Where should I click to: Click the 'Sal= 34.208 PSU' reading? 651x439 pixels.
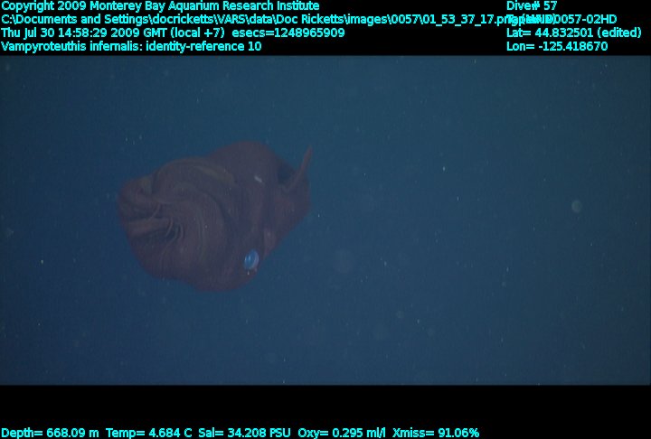244,433
